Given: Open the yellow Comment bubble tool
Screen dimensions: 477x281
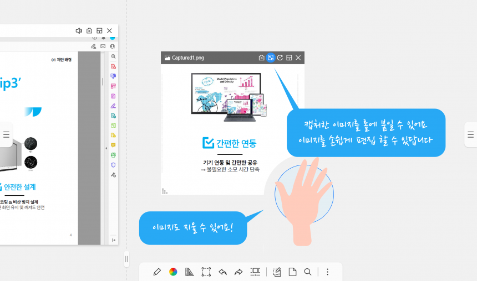Looking at the screenshot, I should pyautogui.click(x=113, y=145).
